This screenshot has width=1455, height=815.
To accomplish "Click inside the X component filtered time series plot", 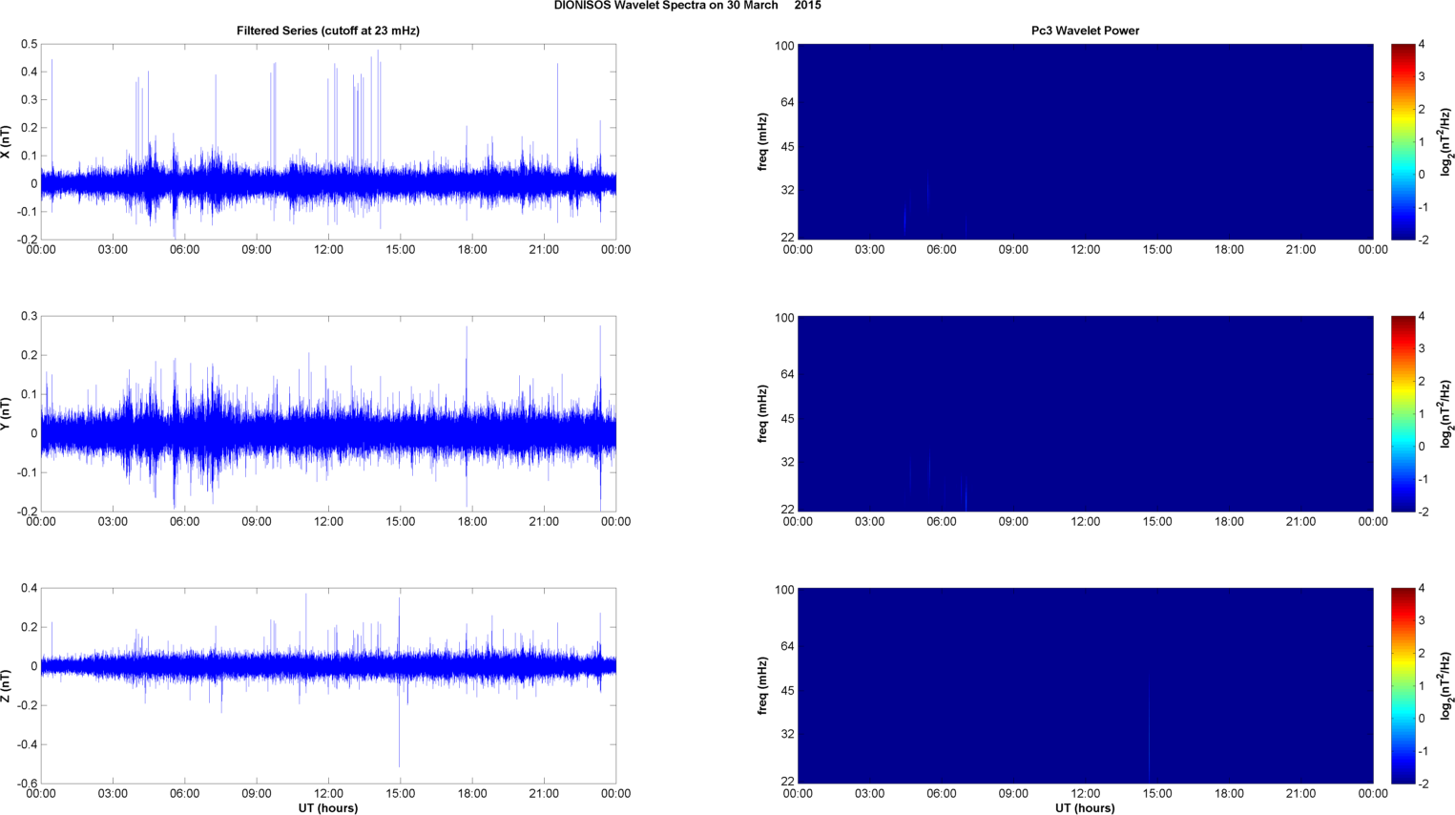I will coord(328,142).
